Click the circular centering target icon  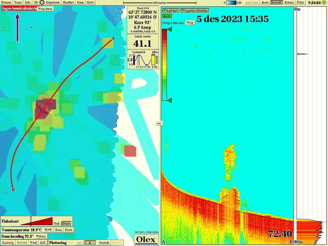click(42, 2)
